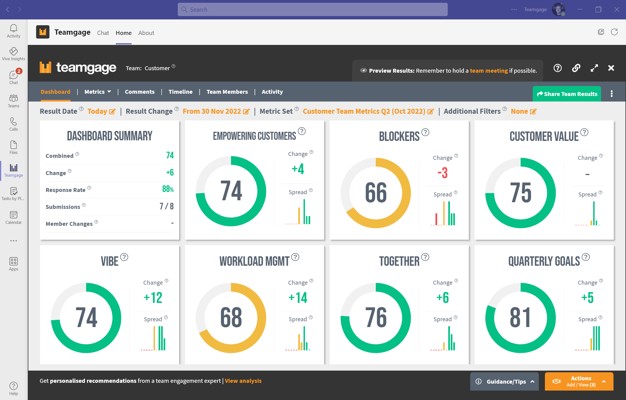Click Share Team Results button
626x400 pixels.
point(567,94)
